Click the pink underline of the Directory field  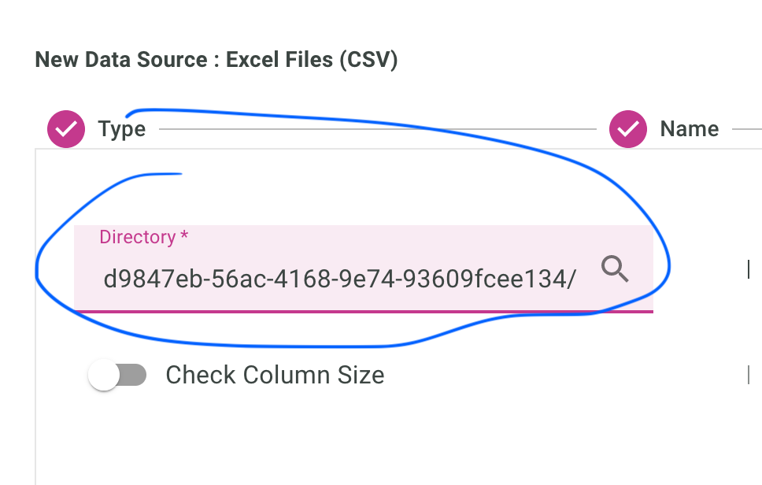(362, 313)
